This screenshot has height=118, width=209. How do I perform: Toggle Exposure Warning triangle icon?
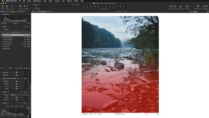tap(181, 6)
